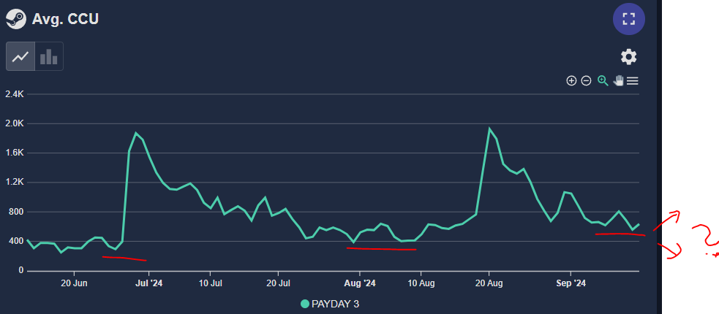
Task: Click the Steam logo icon
Action: 16,18
